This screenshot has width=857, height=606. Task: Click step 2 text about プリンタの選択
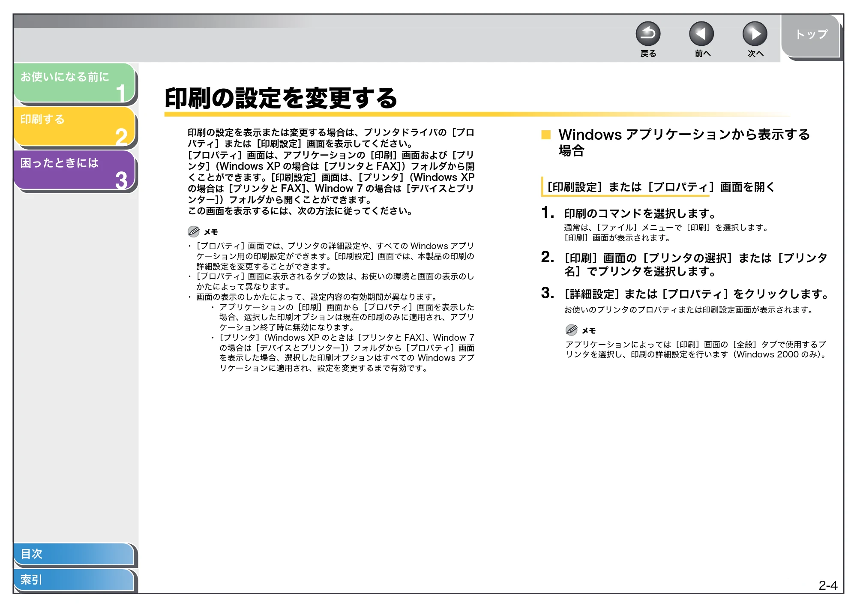pyautogui.click(x=695, y=264)
